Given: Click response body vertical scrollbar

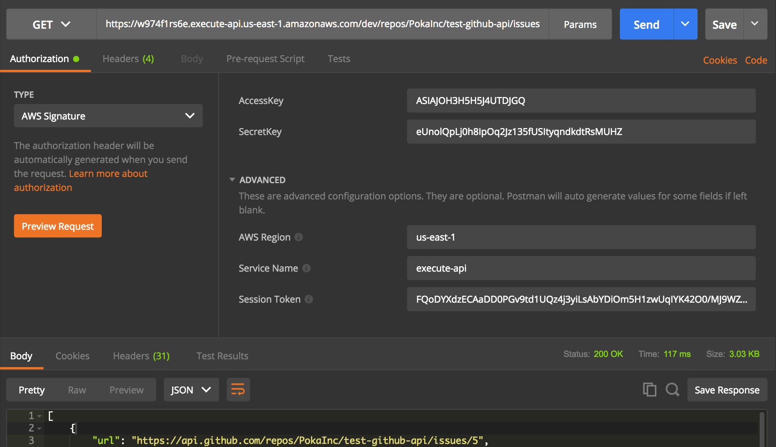Looking at the screenshot, I should point(762,429).
